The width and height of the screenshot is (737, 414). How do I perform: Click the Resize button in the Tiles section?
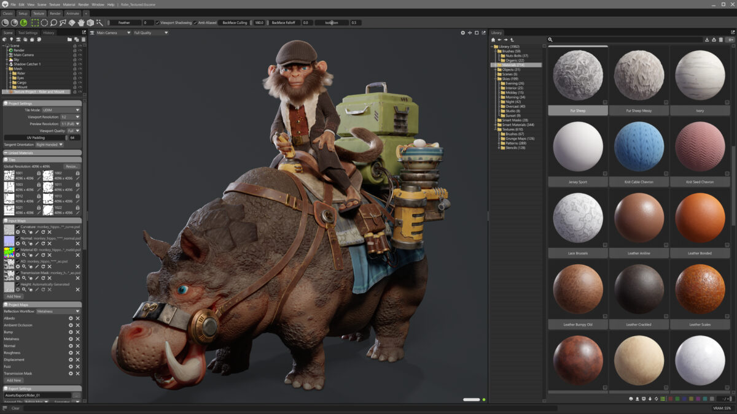(72, 166)
